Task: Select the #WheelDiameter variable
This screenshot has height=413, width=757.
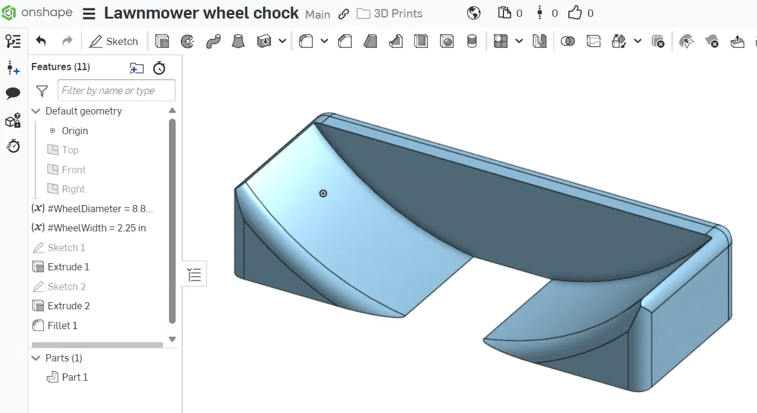Action: click(x=92, y=209)
